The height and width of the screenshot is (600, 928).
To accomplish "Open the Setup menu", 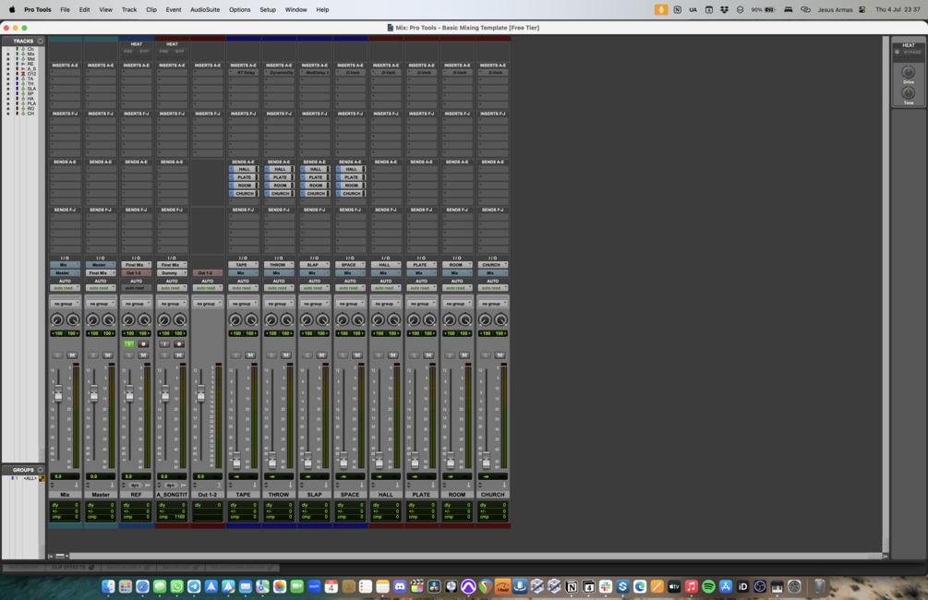I will pyautogui.click(x=268, y=9).
